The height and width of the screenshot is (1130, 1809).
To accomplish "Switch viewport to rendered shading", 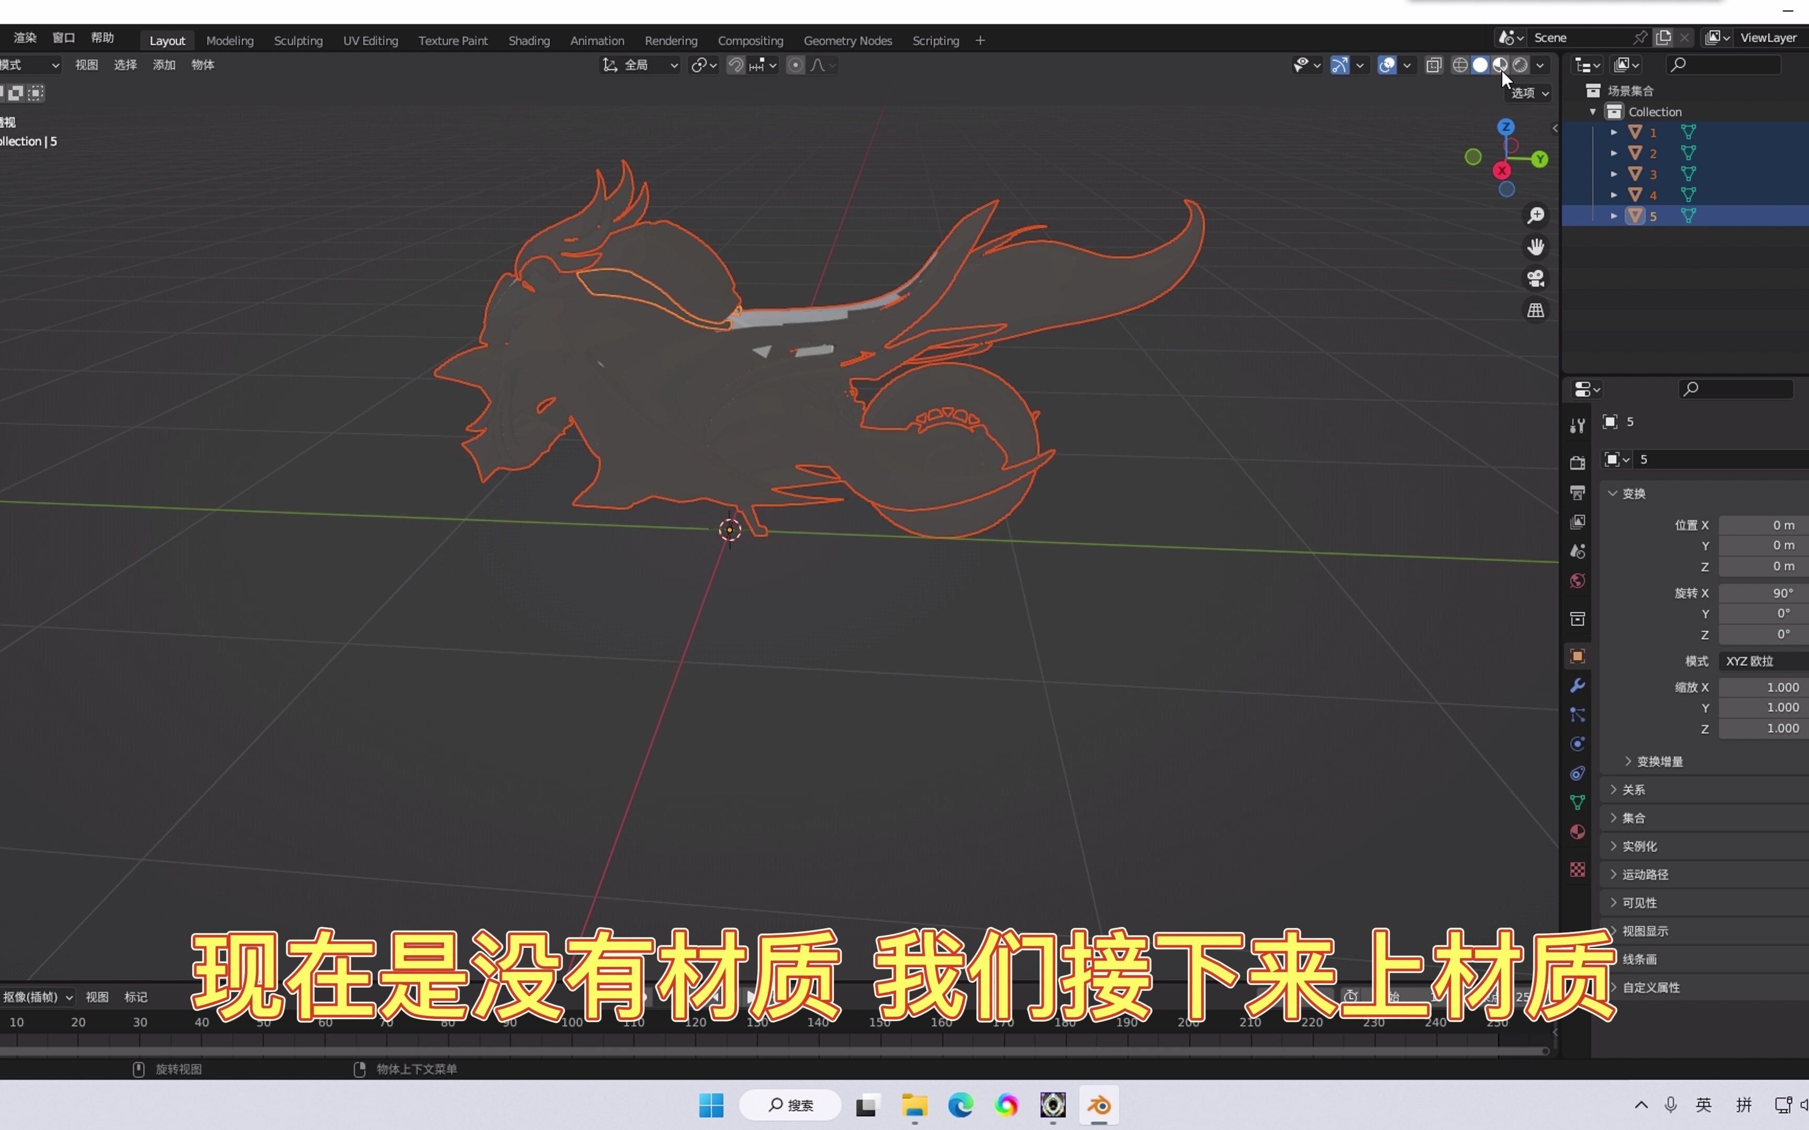I will [1521, 65].
